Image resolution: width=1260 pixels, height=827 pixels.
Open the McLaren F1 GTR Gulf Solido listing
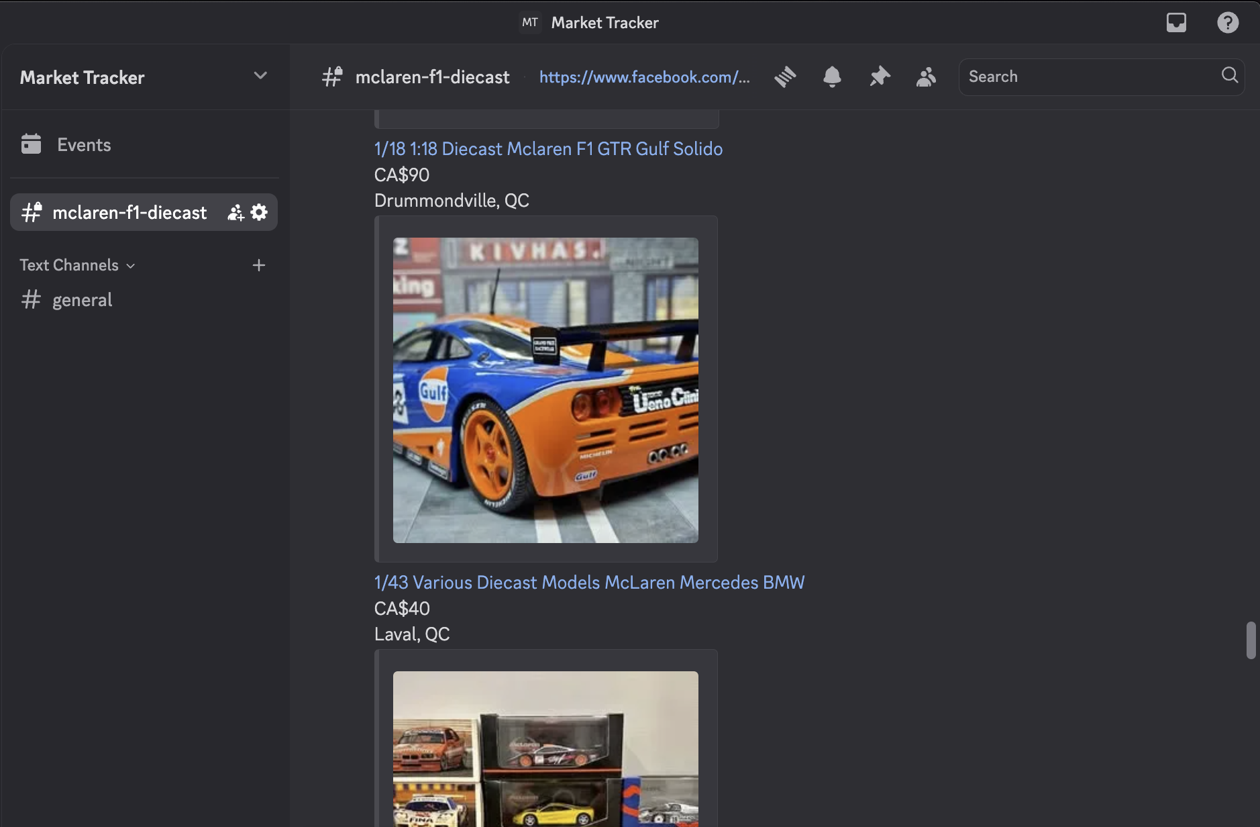[548, 149]
